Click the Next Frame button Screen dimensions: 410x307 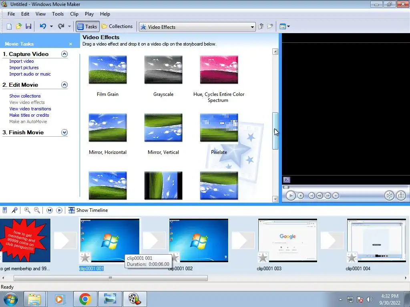coord(328,195)
